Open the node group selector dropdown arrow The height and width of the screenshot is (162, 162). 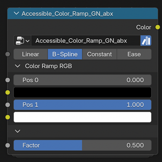point(28,41)
